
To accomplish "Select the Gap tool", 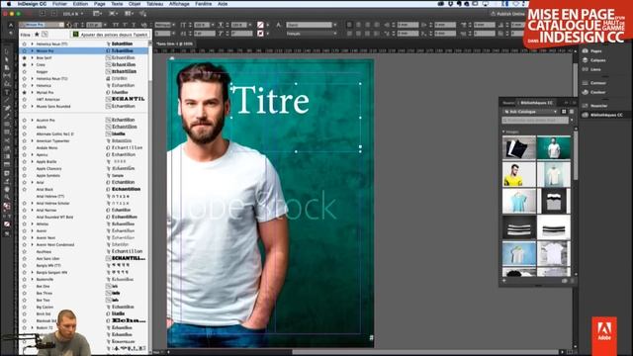I will coord(7,76).
